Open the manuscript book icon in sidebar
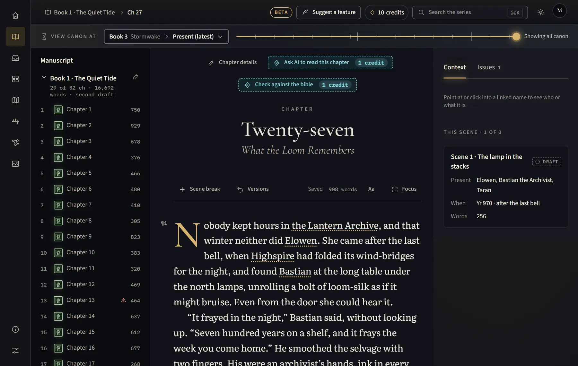The height and width of the screenshot is (366, 578). tap(15, 37)
